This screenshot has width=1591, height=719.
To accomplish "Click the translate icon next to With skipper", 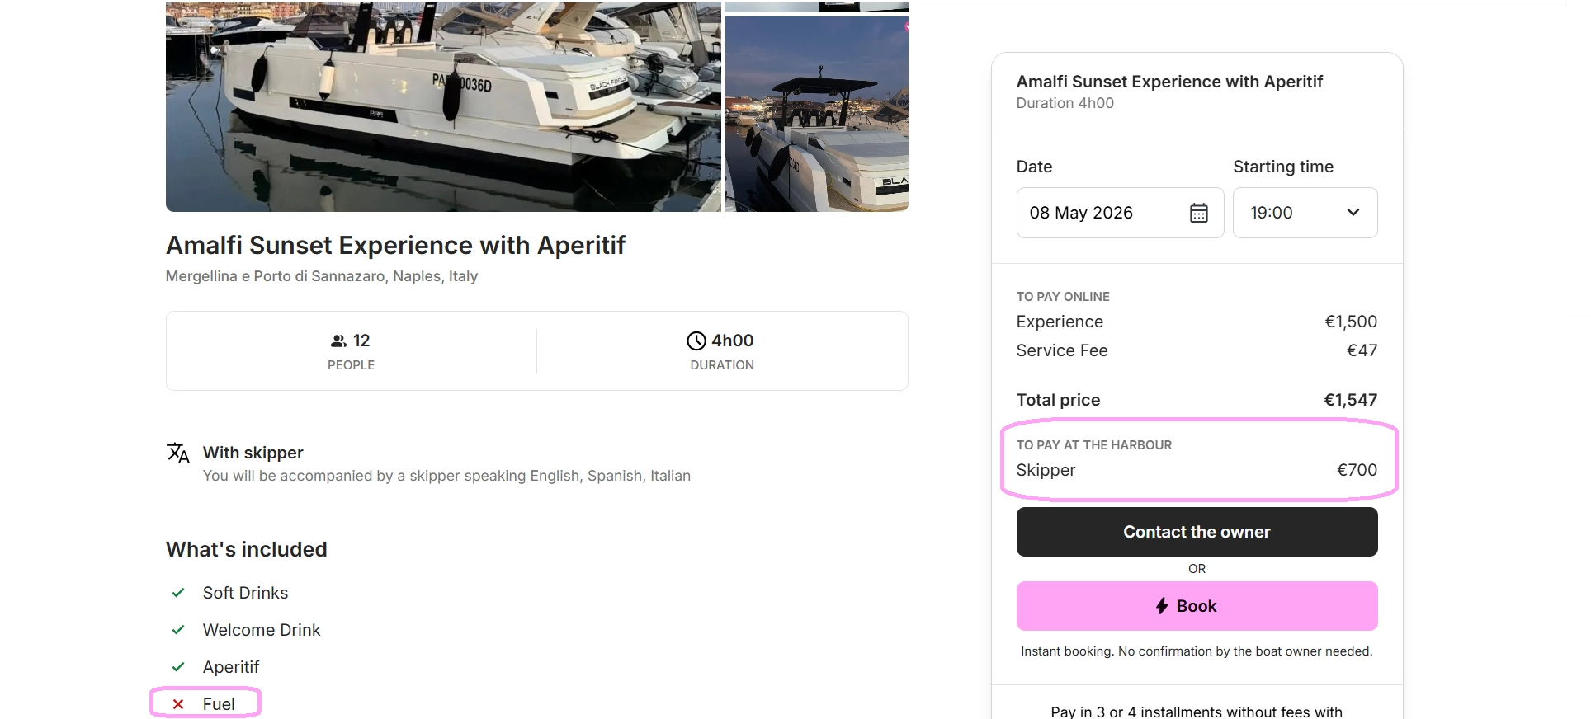I will pos(178,453).
